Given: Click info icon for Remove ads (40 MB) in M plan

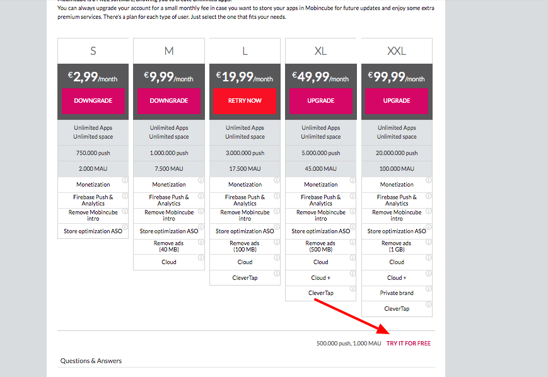Looking at the screenshot, I should pos(201,242).
